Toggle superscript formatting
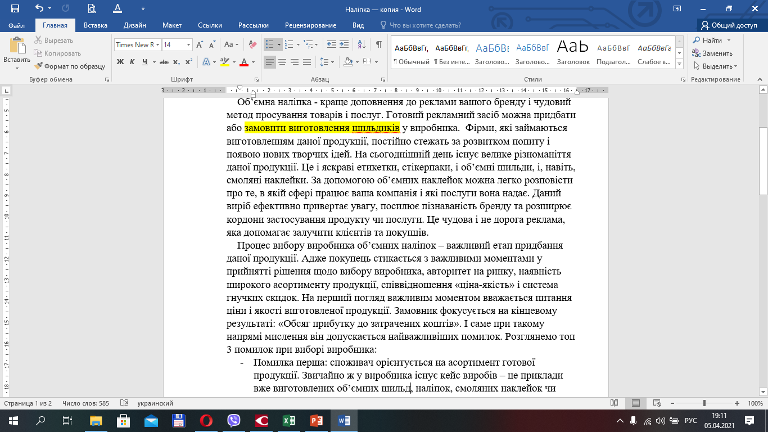 189,62
